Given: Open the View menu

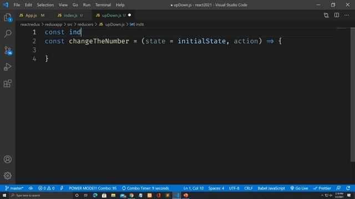Looking at the screenshot, I should (x=63, y=5).
